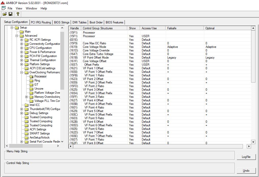The width and height of the screenshot is (259, 177).
Task: Switch to the Boot Order tab
Action: [x=96, y=22]
